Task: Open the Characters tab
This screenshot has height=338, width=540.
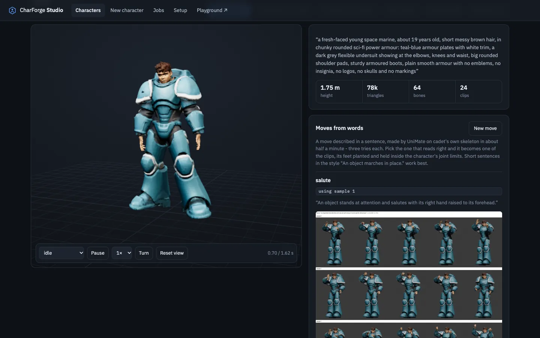Action: 88,10
